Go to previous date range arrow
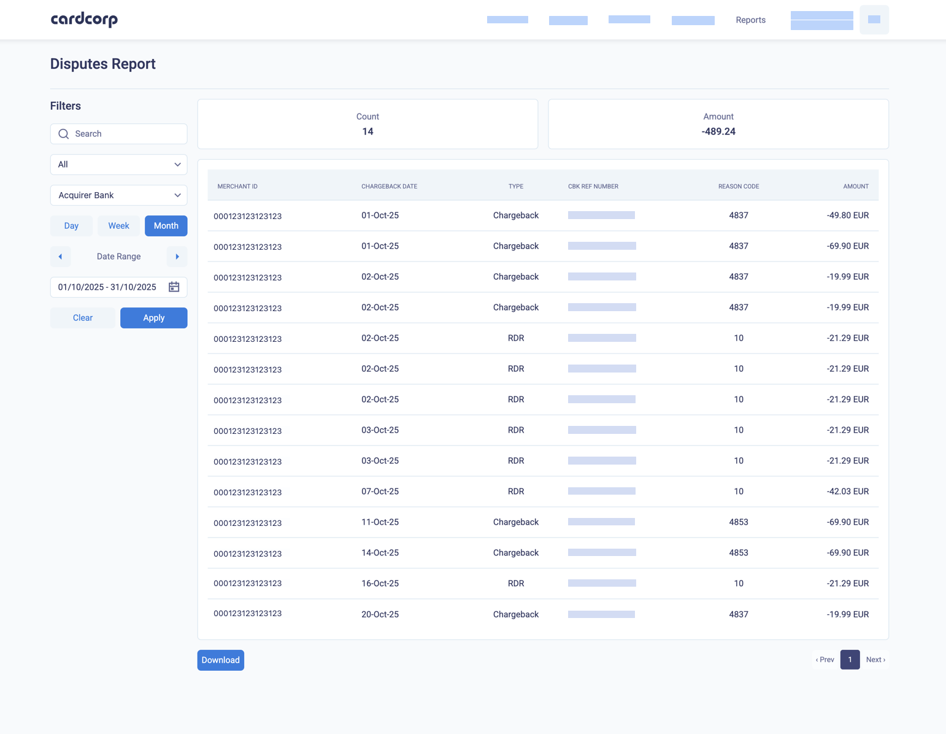Viewport: 946px width, 734px height. point(60,257)
